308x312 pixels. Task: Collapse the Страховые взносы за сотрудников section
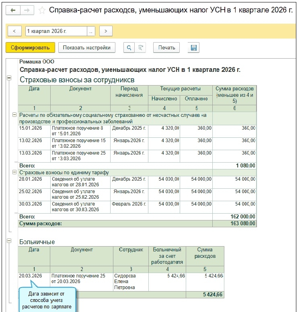tap(9, 79)
